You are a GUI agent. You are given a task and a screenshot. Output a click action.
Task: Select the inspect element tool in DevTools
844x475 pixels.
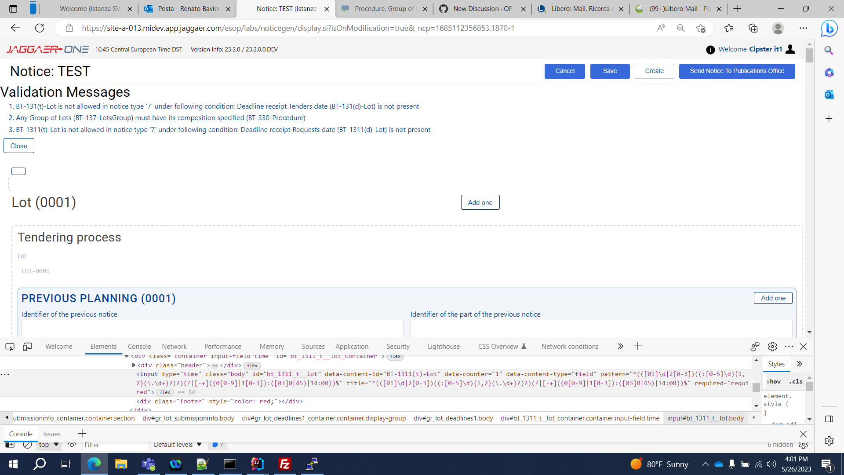click(x=10, y=347)
